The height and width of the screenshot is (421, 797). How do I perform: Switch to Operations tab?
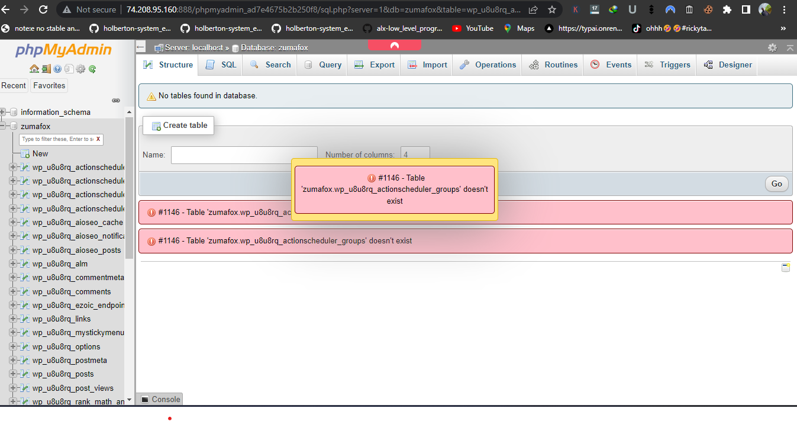click(x=488, y=65)
